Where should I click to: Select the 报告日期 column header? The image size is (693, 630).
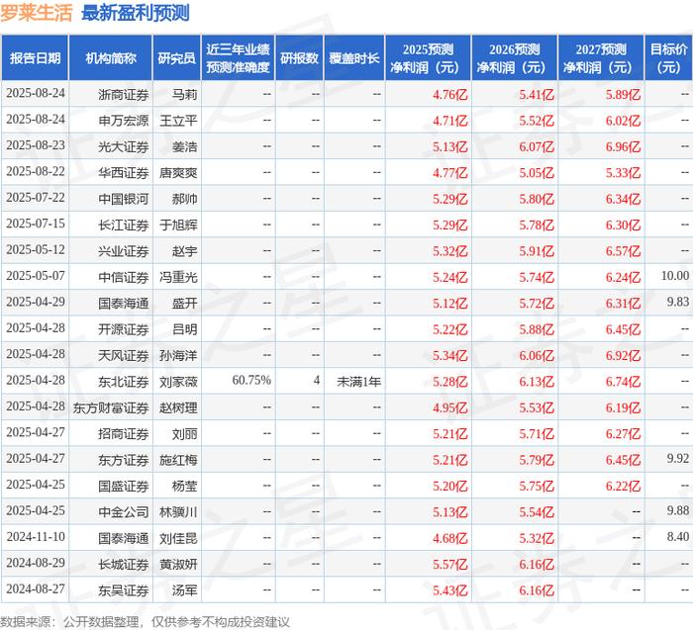click(x=35, y=58)
